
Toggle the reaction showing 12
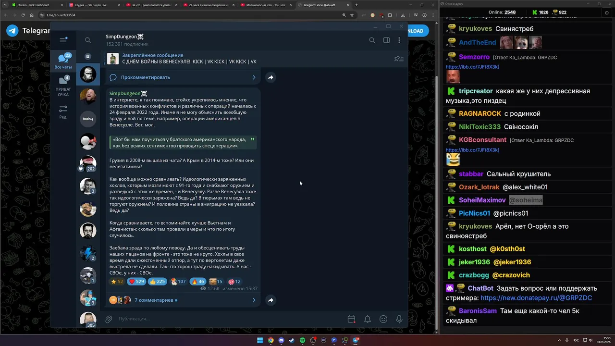point(234,282)
